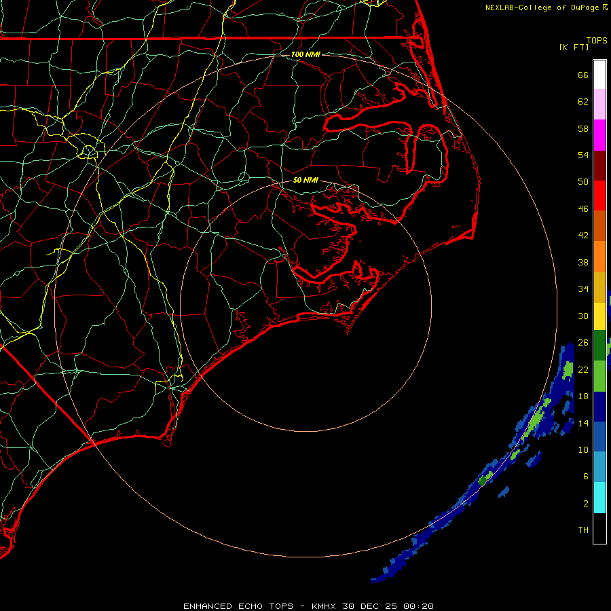Image resolution: width=611 pixels, height=611 pixels.
Task: Click the "30 DEC 25" date stamp
Action: point(370,606)
